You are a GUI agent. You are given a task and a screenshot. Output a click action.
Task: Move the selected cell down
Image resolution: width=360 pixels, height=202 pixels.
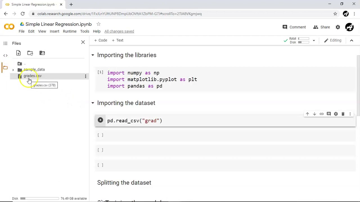314,114
